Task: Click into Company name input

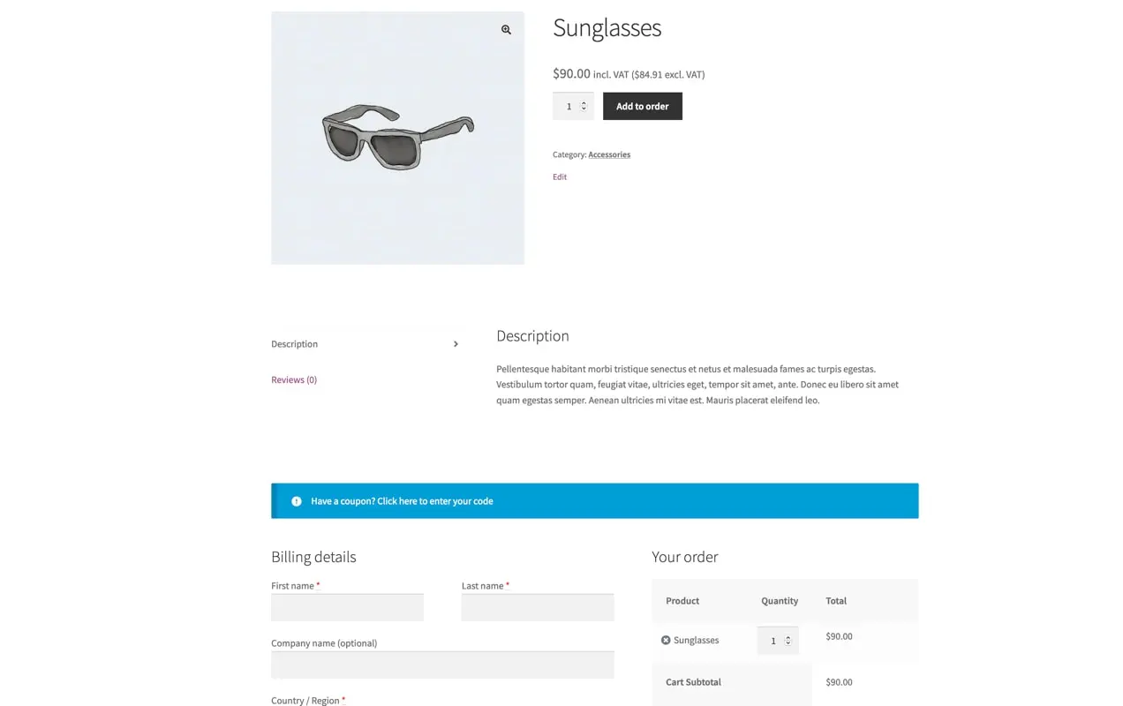Action: [x=442, y=665]
